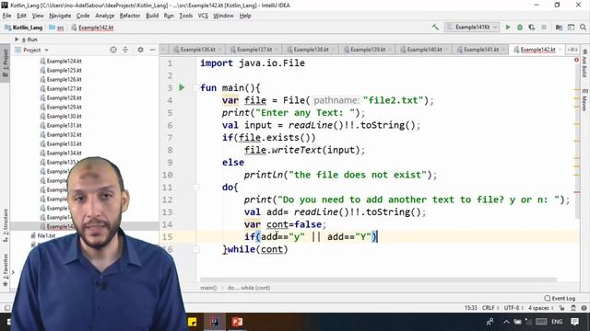This screenshot has height=331, width=590.
Task: Open PowerPoint from the taskbar
Action: [x=237, y=322]
